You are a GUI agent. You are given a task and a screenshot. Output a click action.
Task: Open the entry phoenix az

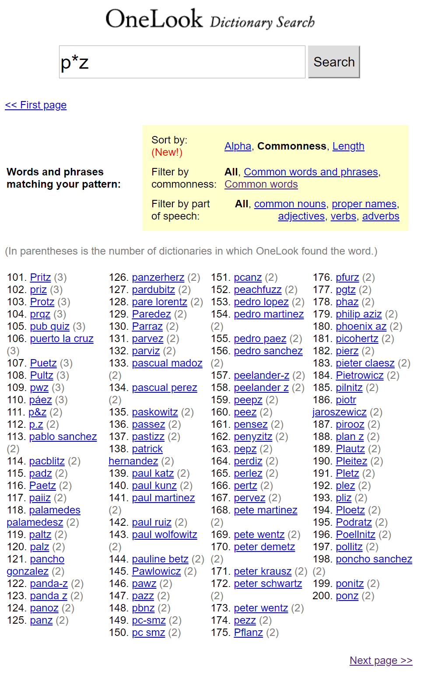click(x=361, y=326)
